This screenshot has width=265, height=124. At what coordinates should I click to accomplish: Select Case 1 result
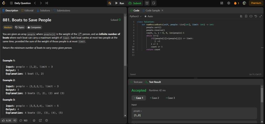coord(139,98)
